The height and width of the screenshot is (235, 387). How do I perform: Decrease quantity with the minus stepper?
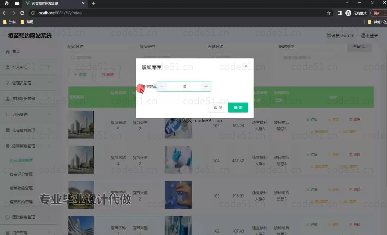(x=162, y=86)
